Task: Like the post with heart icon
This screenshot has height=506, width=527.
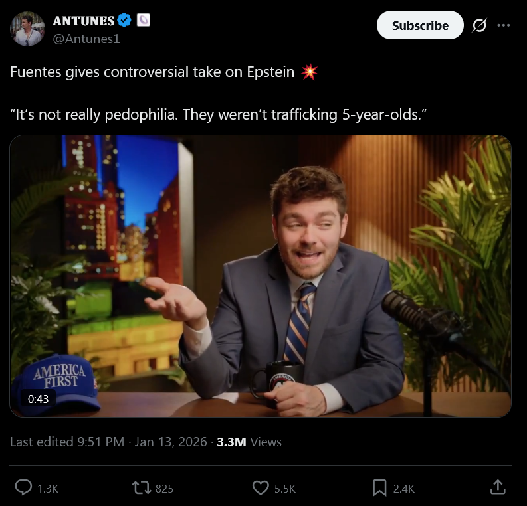Action: [x=261, y=488]
